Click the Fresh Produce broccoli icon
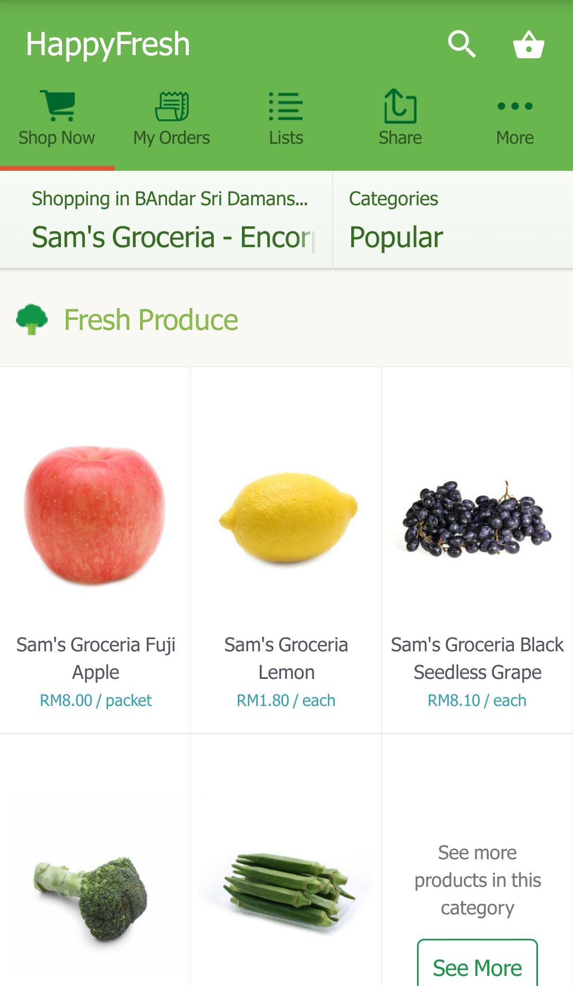Viewport: 573px width, 986px height. (32, 319)
